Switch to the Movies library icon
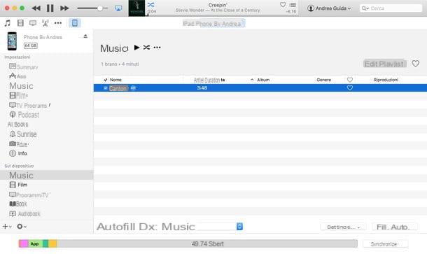This screenshot has width=427, height=254. 20,23
